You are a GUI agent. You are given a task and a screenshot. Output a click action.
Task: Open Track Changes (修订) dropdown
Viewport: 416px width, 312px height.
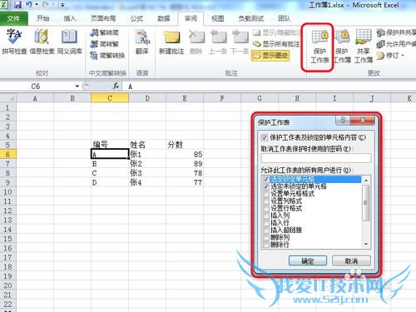(390, 56)
